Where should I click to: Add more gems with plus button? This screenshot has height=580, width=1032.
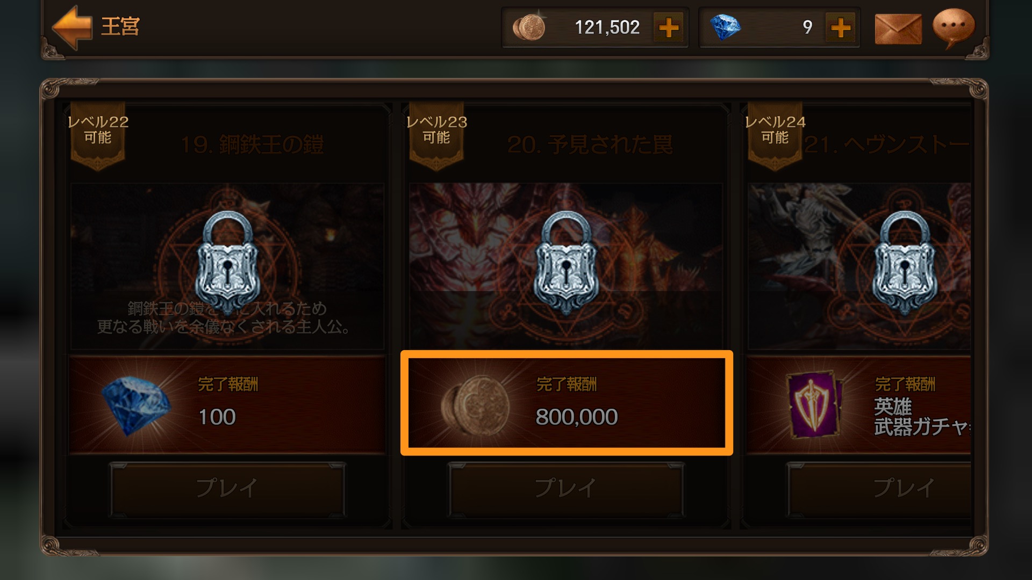click(x=841, y=27)
